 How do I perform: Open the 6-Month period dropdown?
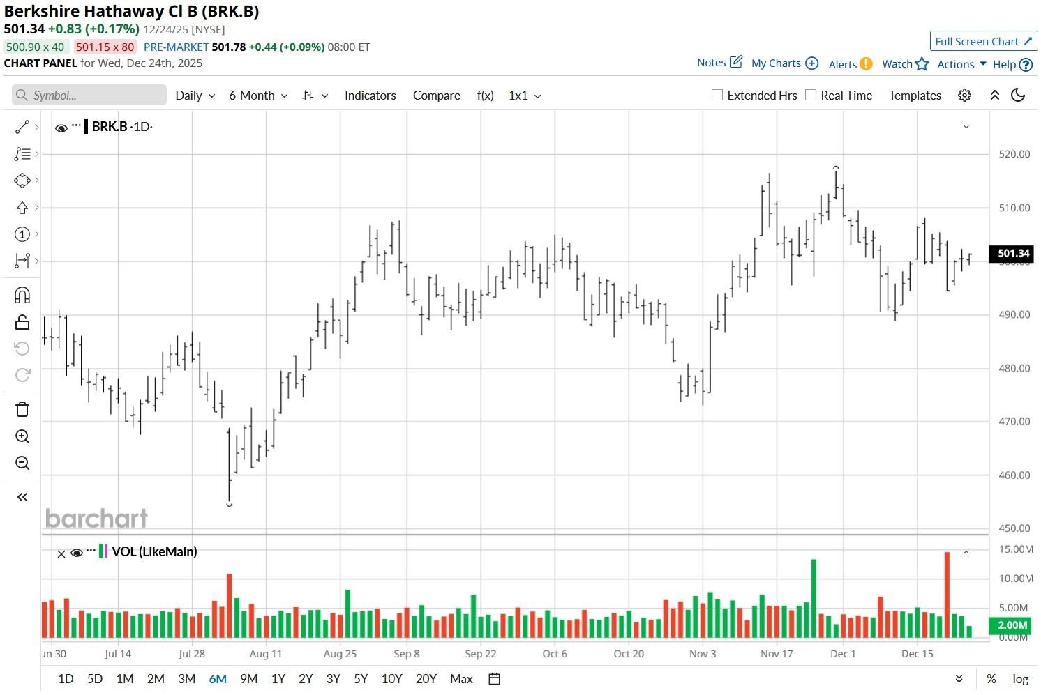pyautogui.click(x=258, y=96)
